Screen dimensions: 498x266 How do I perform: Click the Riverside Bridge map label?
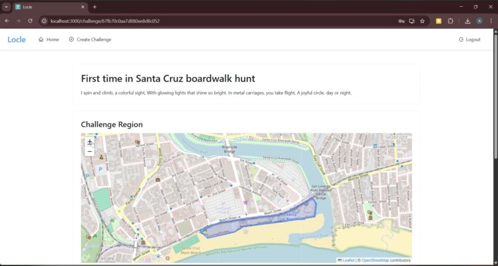[x=230, y=149]
